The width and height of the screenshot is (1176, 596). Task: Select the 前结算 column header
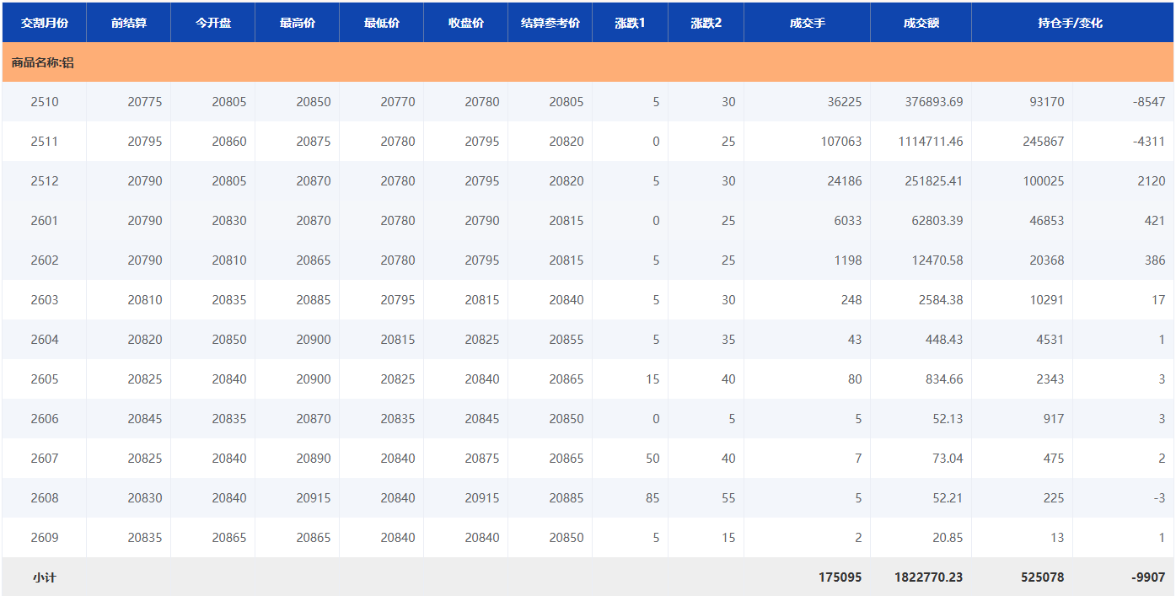(128, 23)
